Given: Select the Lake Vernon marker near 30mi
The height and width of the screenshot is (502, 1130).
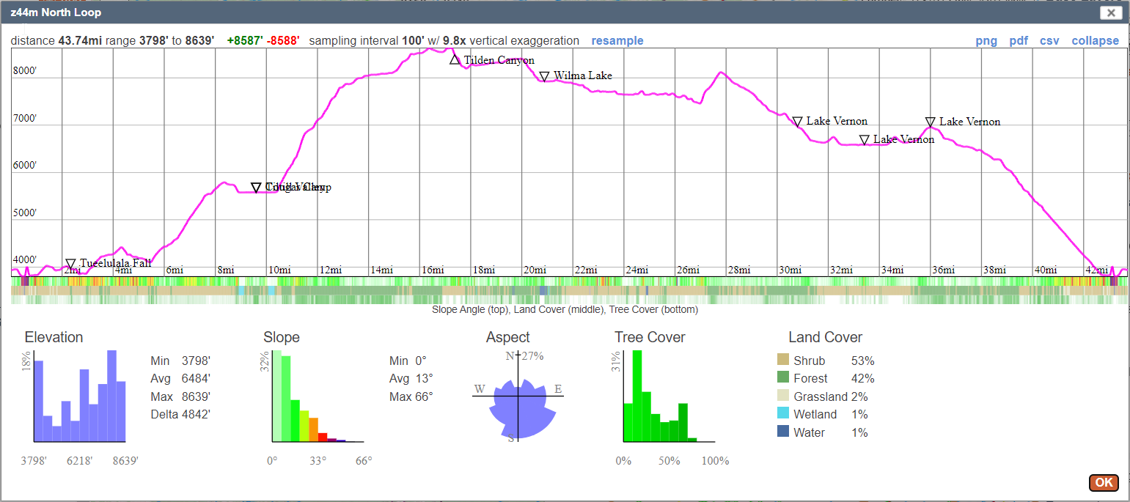Looking at the screenshot, I should click(x=797, y=122).
